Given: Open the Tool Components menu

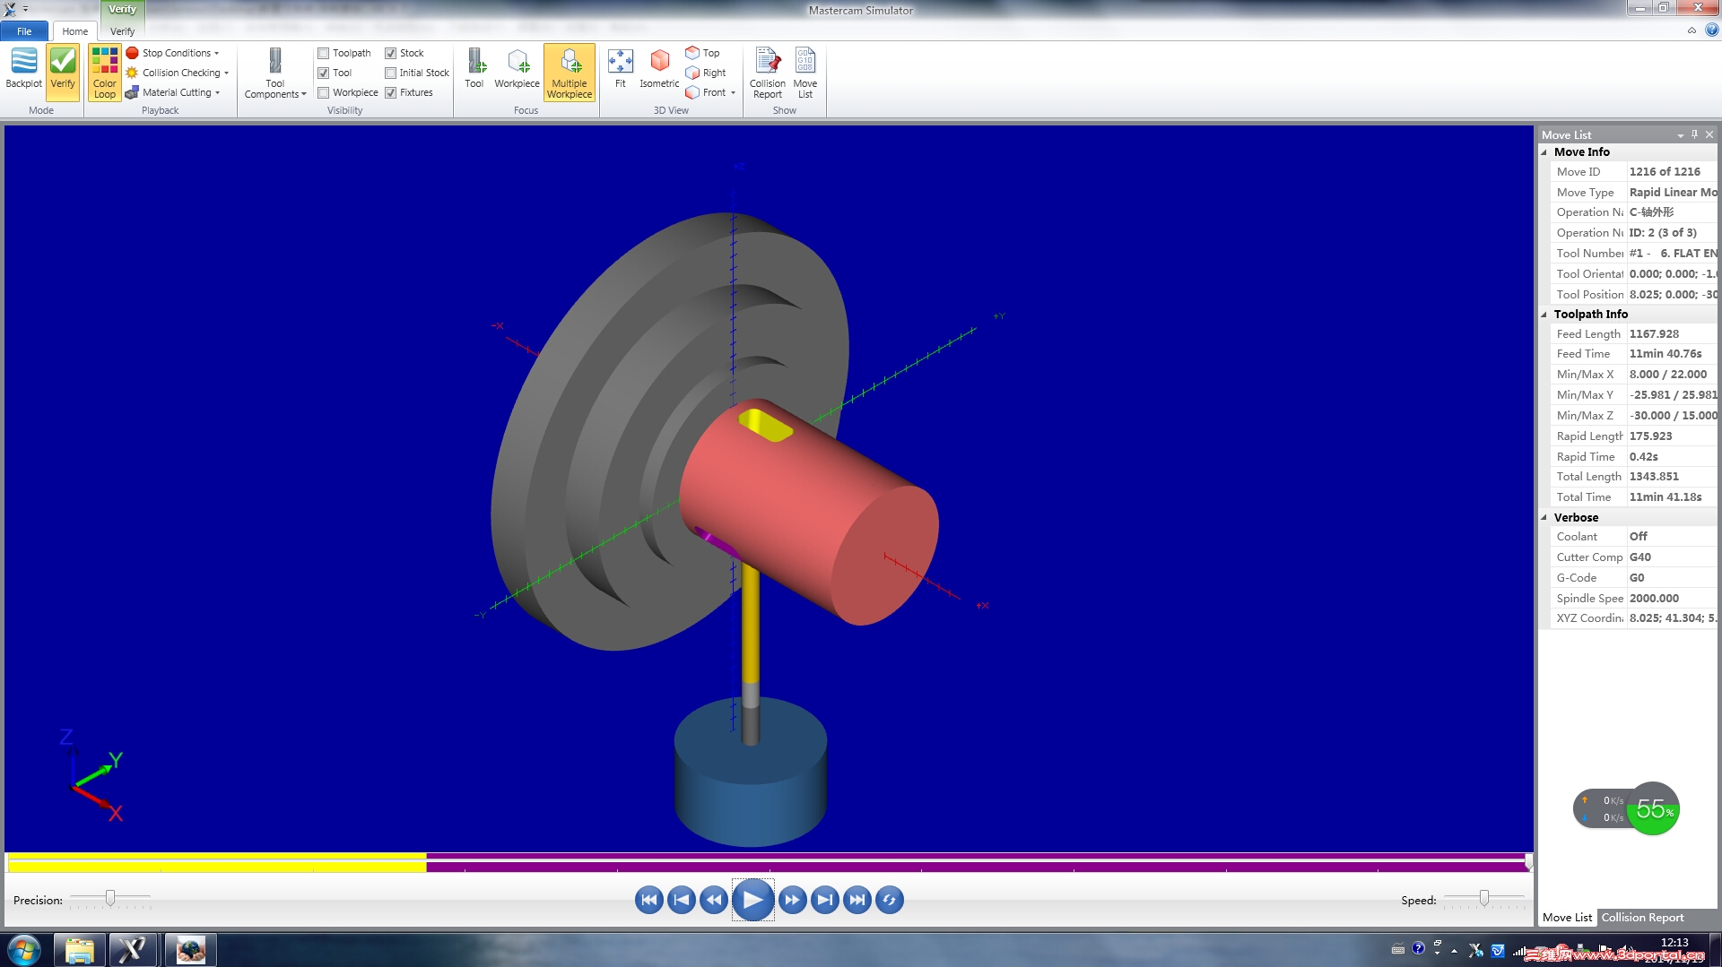Looking at the screenshot, I should 275,73.
